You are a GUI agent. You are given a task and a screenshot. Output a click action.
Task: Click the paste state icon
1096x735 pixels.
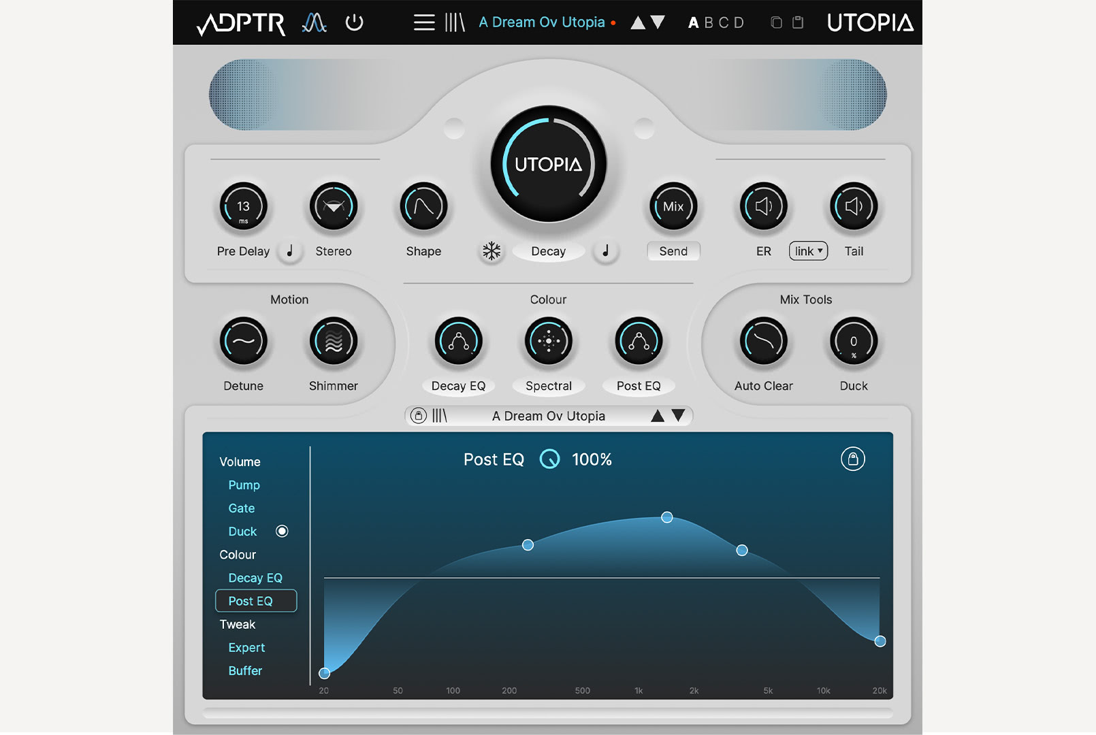coord(798,22)
